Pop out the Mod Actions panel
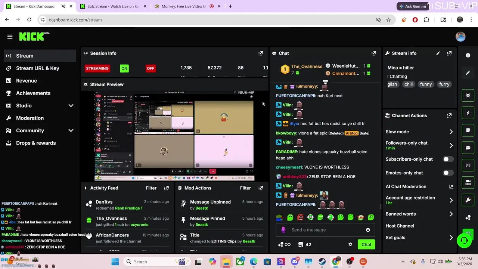Screen dimensions: 478x269 coord(261,188)
